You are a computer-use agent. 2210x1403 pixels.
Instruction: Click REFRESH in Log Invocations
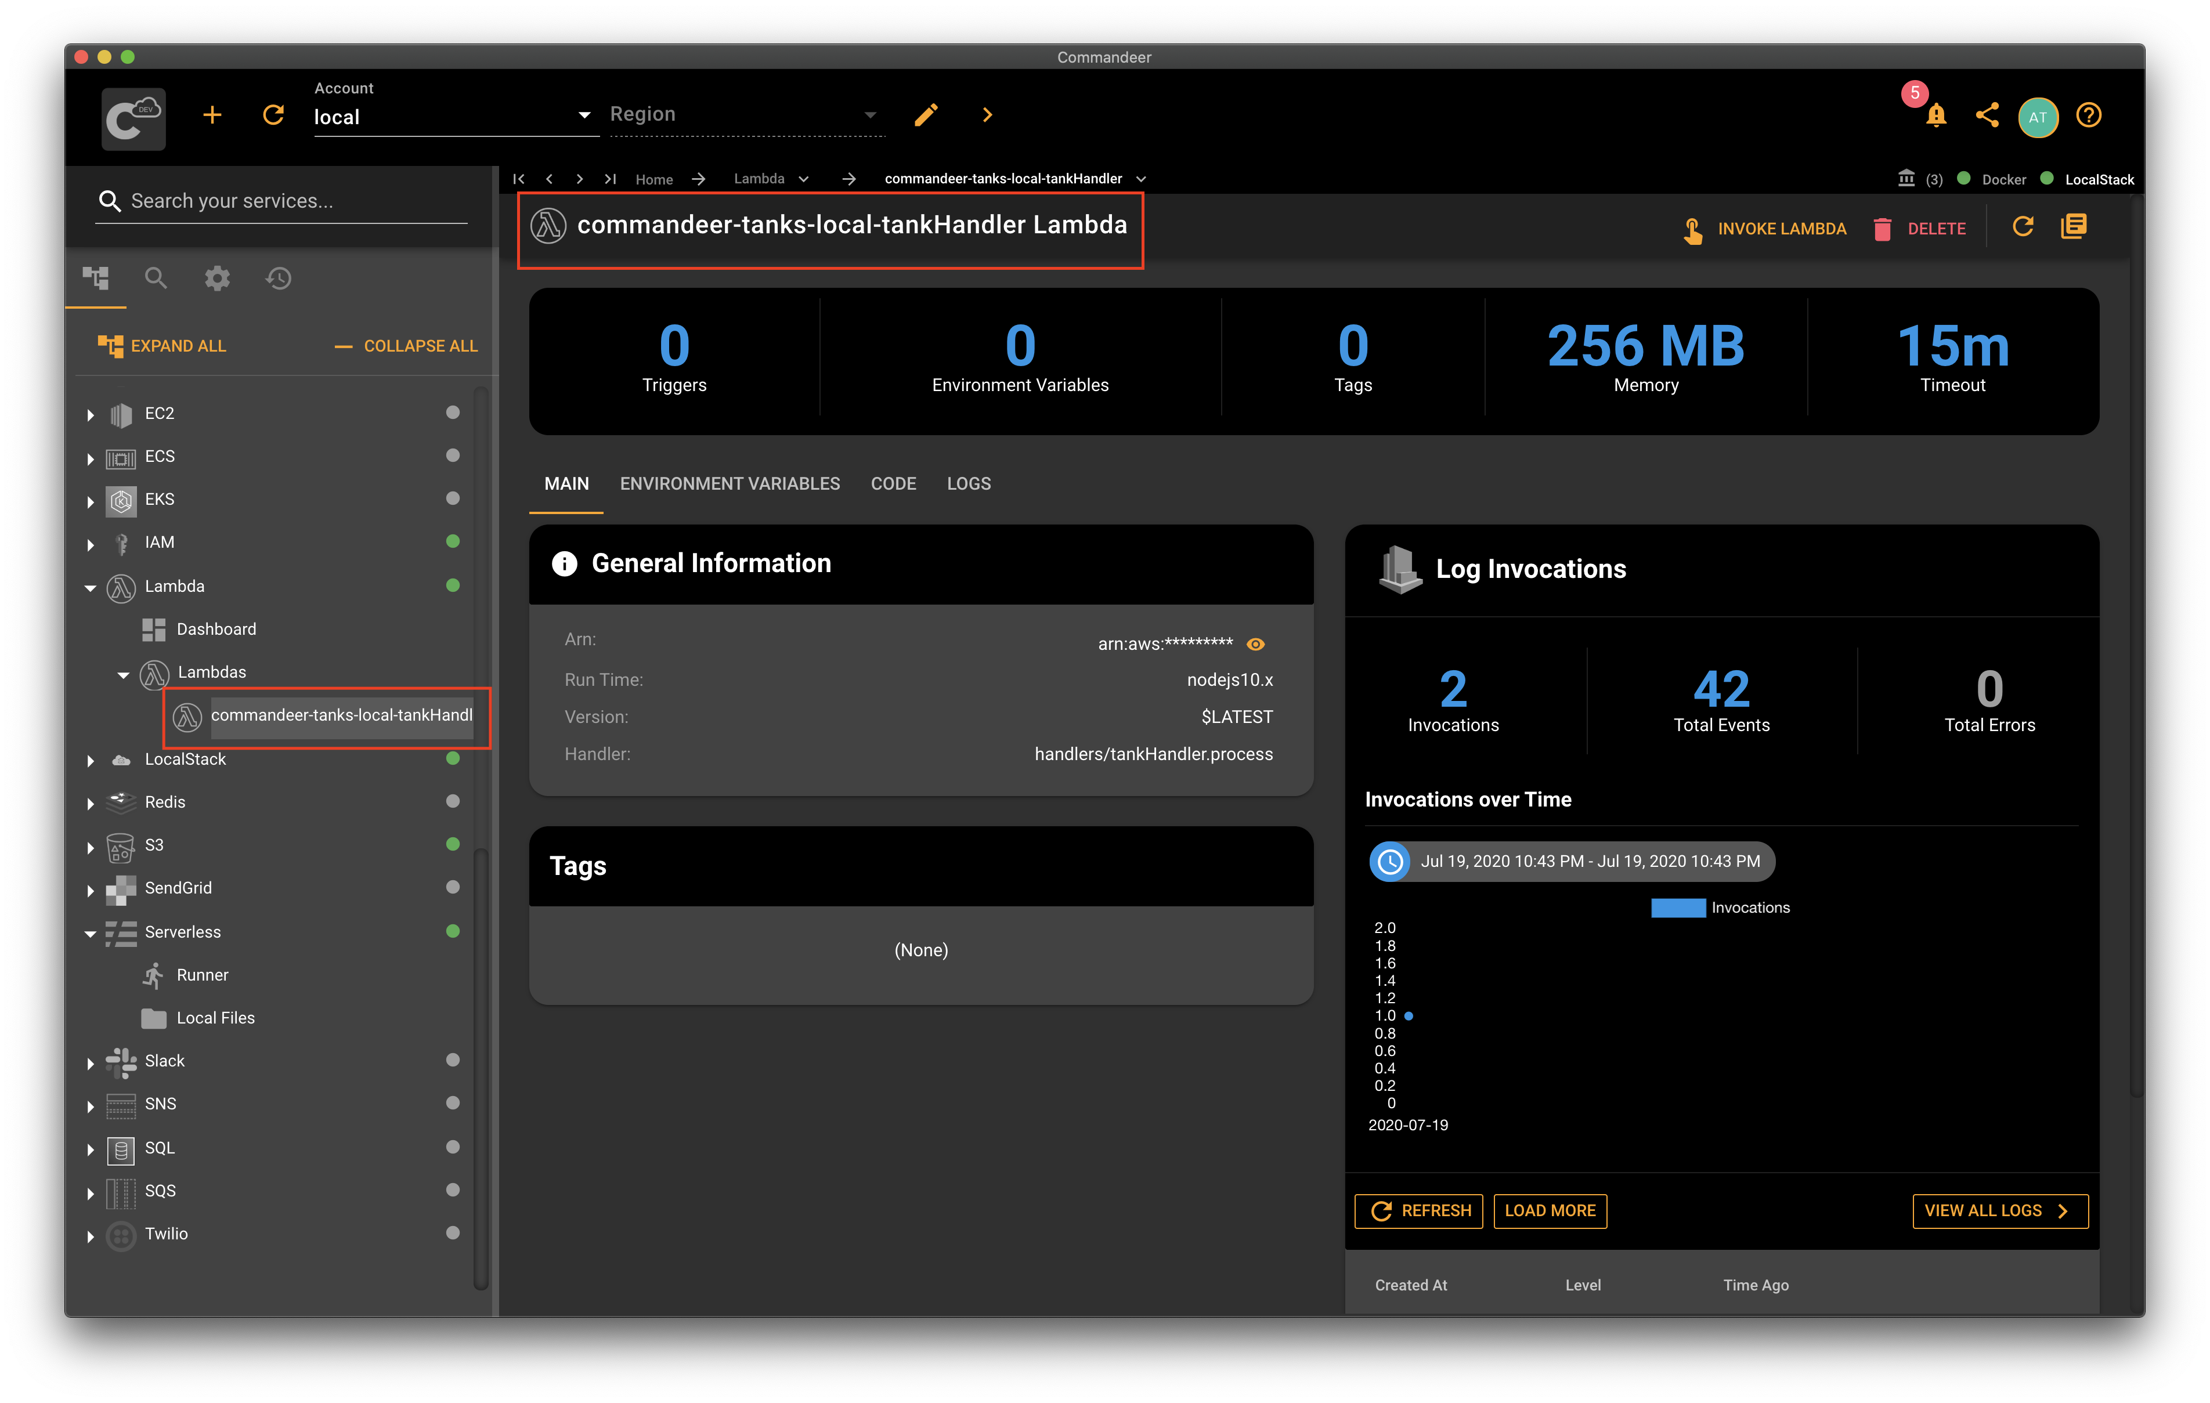point(1419,1211)
